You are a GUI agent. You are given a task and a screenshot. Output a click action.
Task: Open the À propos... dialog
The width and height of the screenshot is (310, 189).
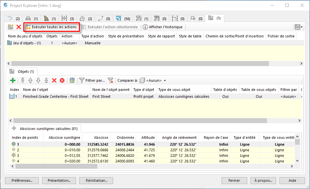(263, 180)
